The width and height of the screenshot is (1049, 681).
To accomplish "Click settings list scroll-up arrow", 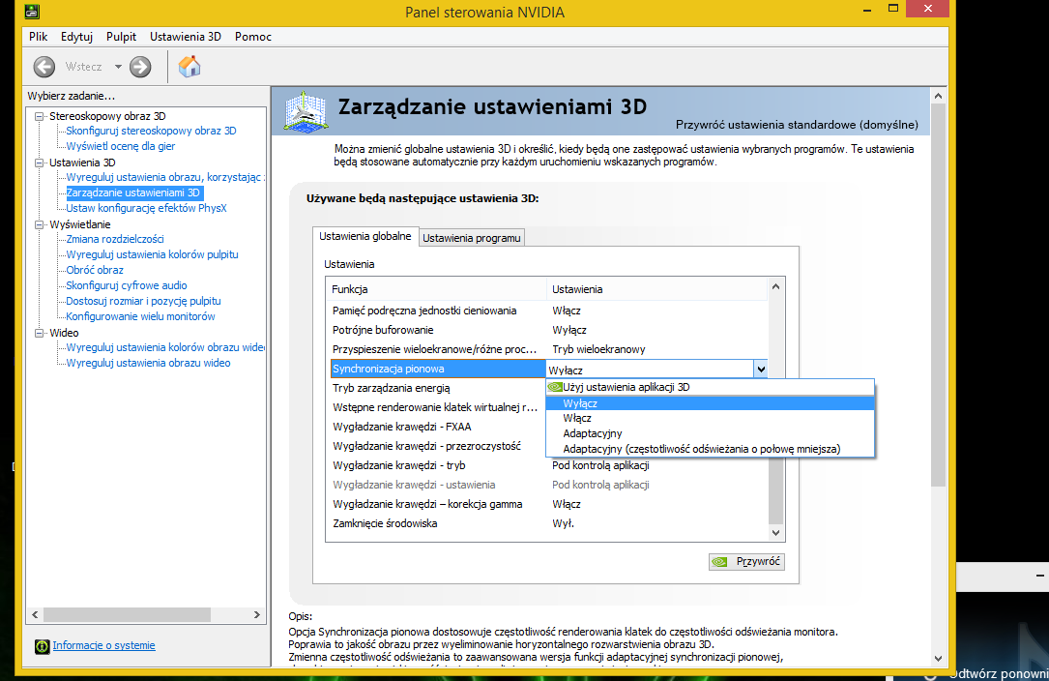I will click(x=776, y=286).
